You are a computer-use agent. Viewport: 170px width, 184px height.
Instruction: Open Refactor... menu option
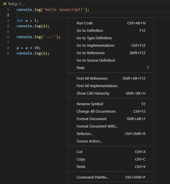click(x=111, y=134)
